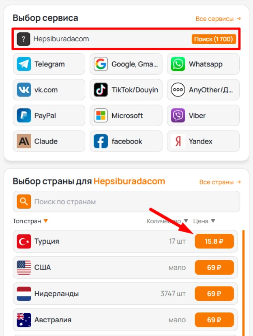253x336 pixels.
Task: Select the PayPal service icon
Action: tap(24, 115)
